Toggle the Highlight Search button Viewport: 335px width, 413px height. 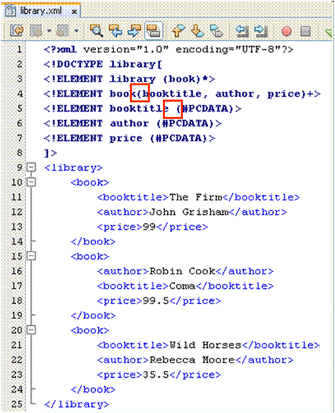[x=154, y=31]
